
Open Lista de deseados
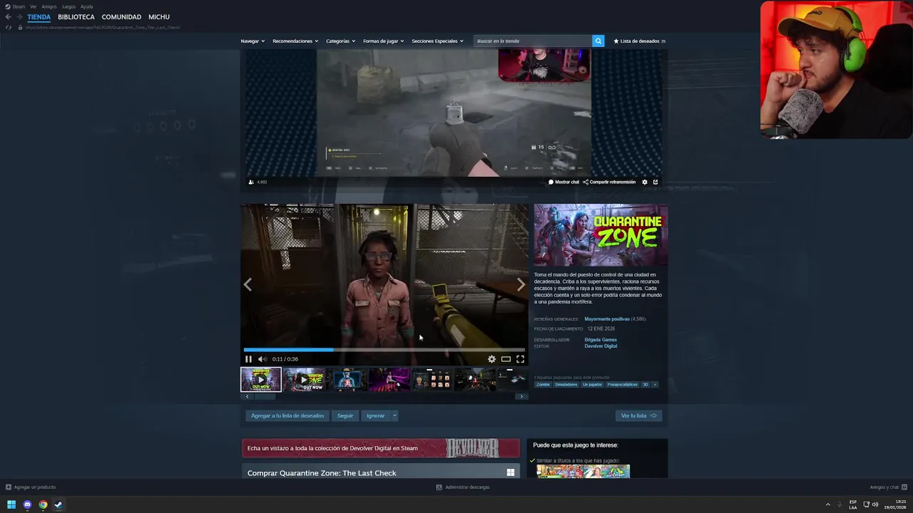pyautogui.click(x=640, y=41)
